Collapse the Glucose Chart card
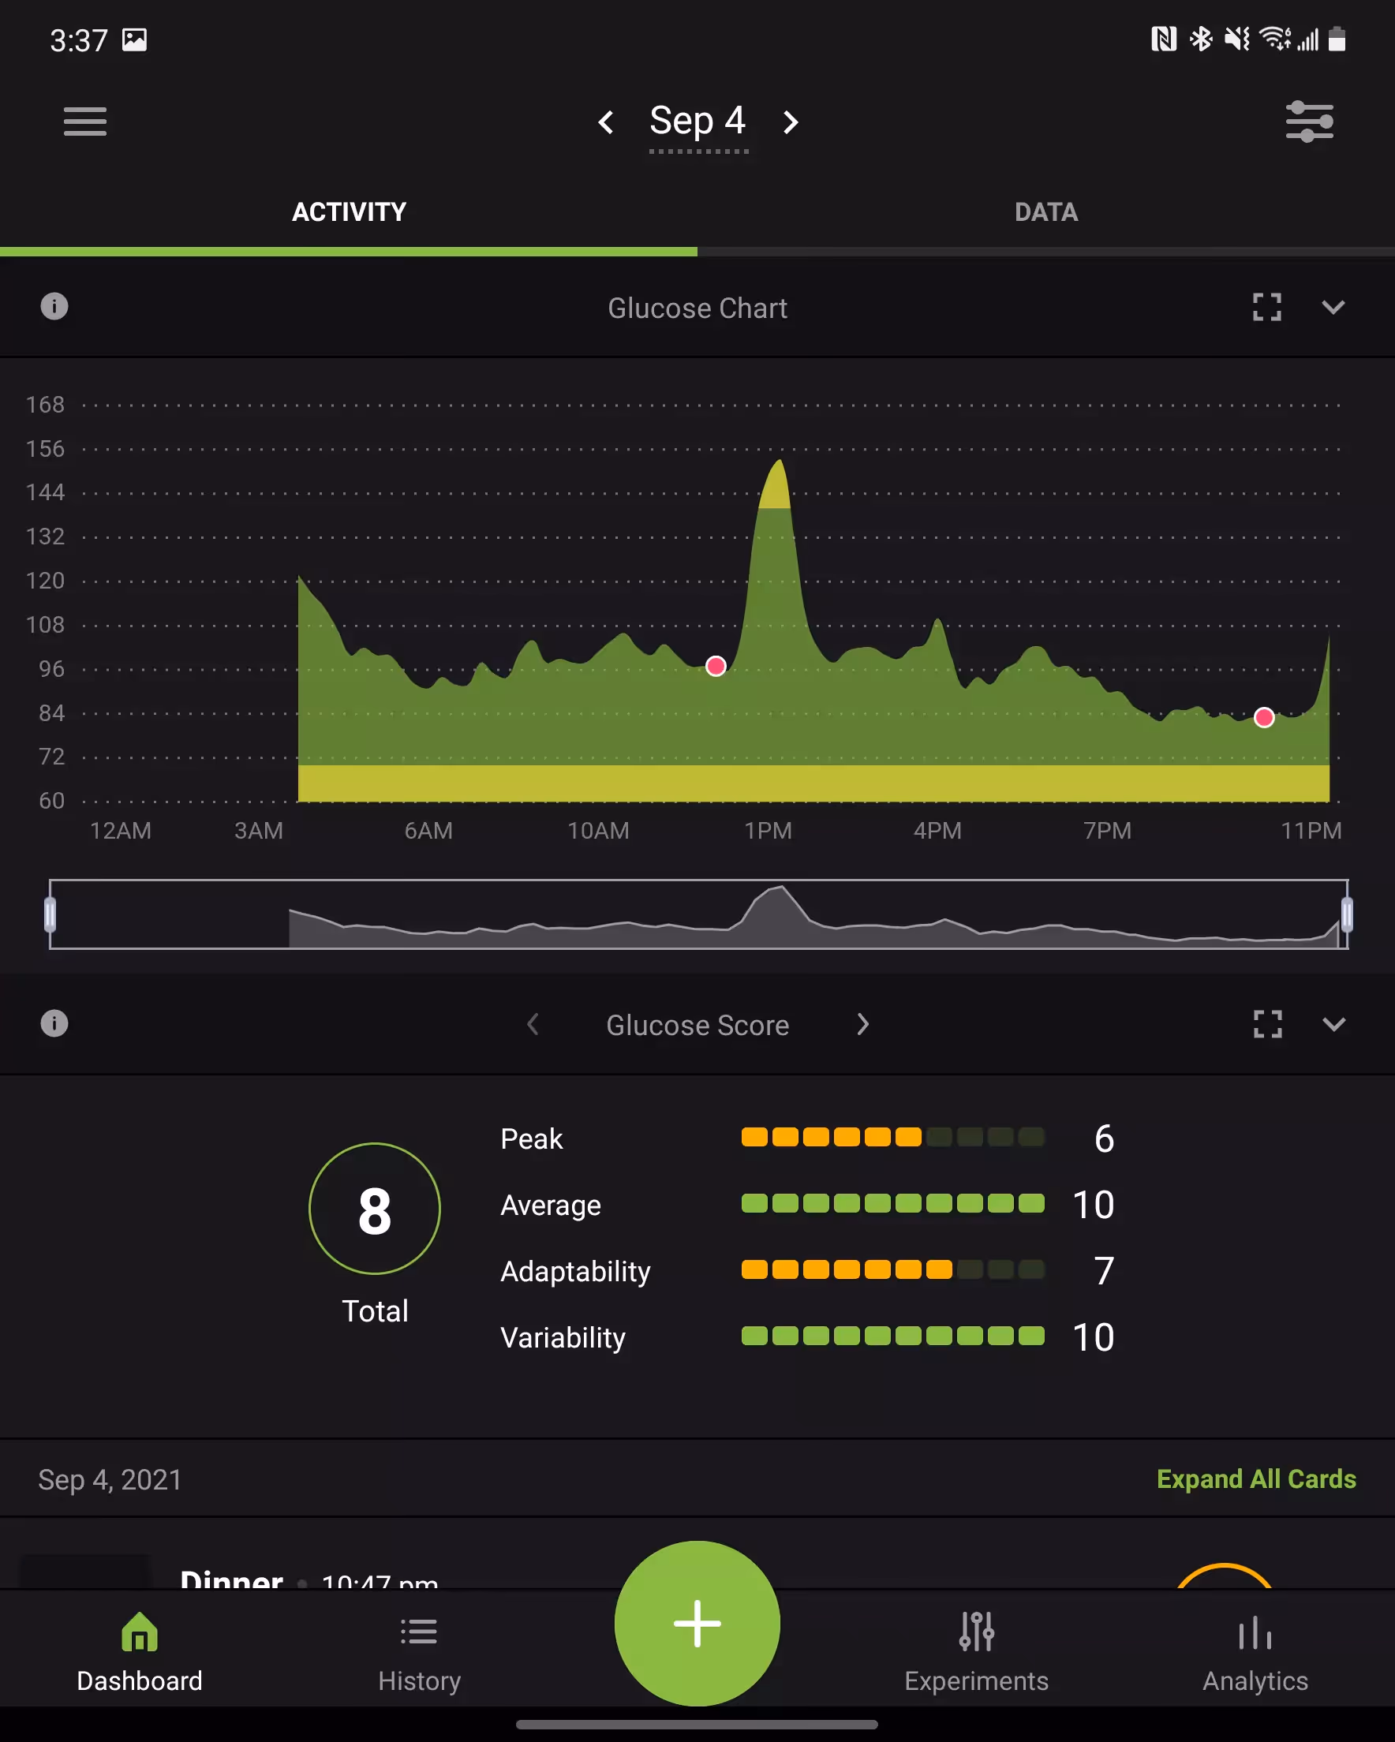Viewport: 1395px width, 1742px height. [x=1333, y=308]
